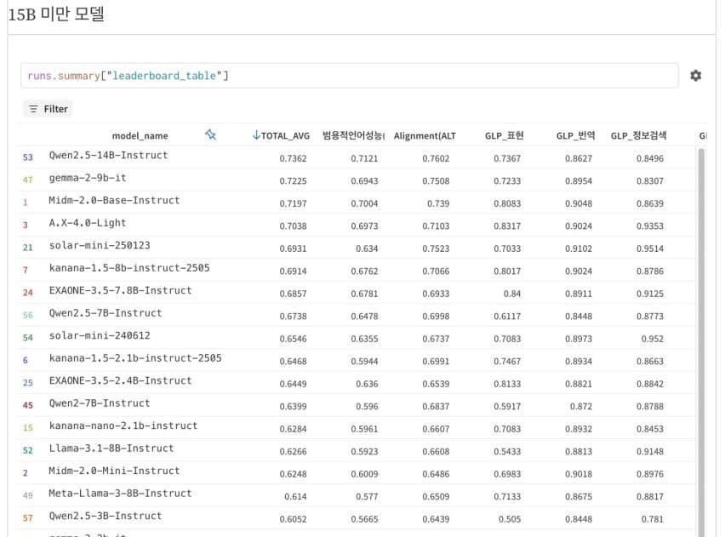Click the 범용적언어성능 column header
Viewport: 725px width, 537px height.
point(353,135)
